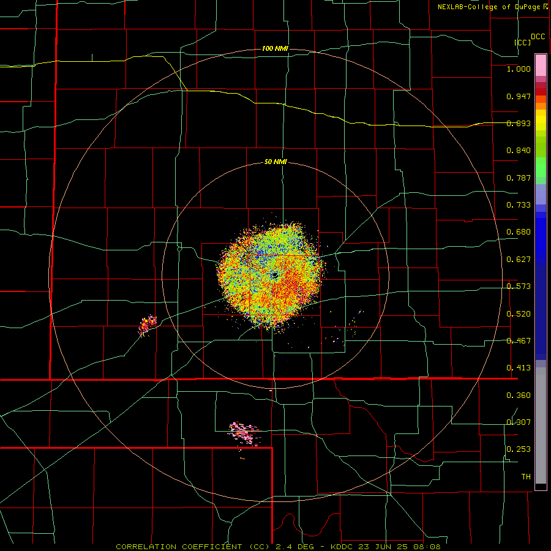Viewport: 551px width, 551px height.
Task: Pick the bright green segment of the color bar
Action: pos(541,167)
